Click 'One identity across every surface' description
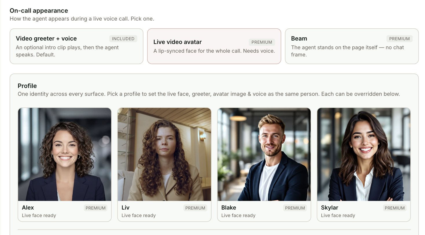 209,94
